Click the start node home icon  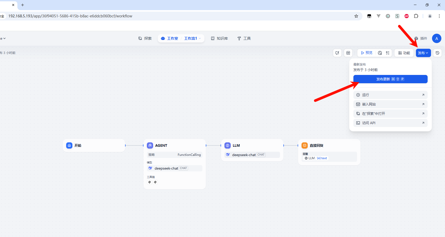tap(69, 145)
